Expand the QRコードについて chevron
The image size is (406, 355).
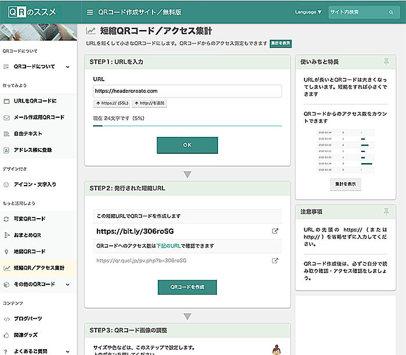click(x=68, y=67)
